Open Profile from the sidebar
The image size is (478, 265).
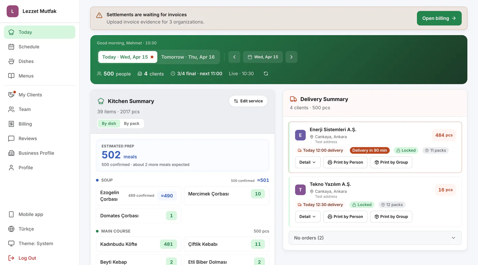40,168
